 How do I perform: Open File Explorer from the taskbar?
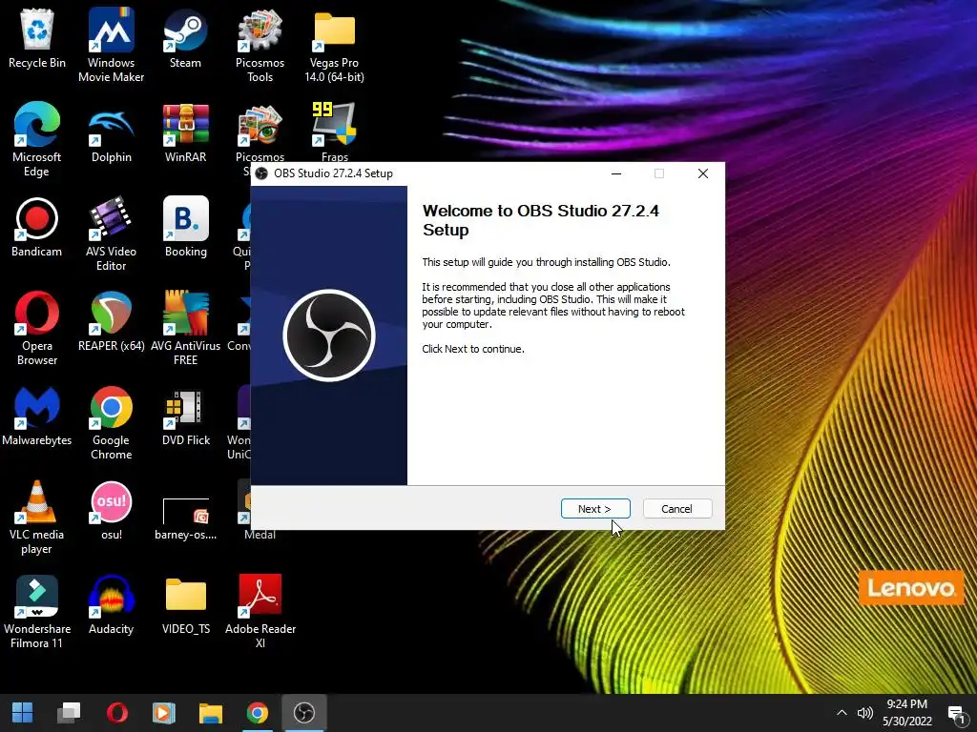[210, 713]
